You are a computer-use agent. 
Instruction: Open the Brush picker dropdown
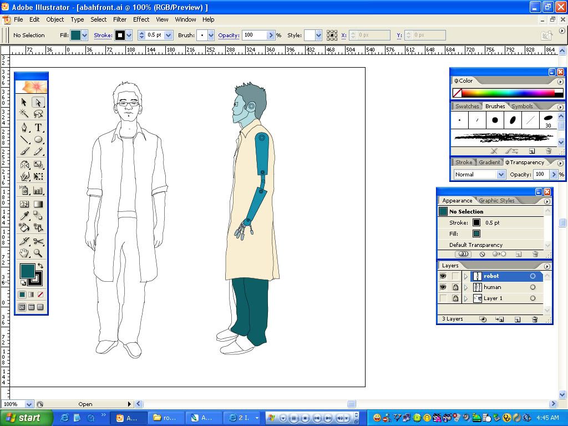211,35
